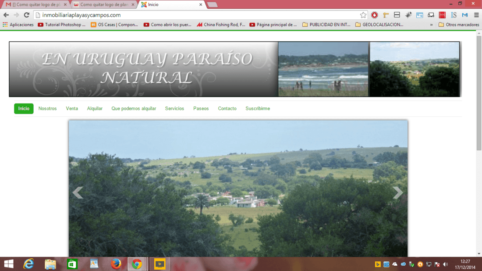Screen dimensions: 482x271
Task: Select the Inicio browser tab
Action: 171,5
